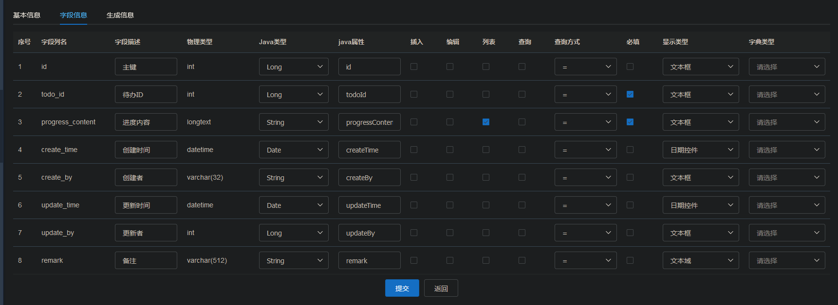Viewport: 838px width, 305px height.
Task: Open Java类型 Date dropdown for update_time
Action: 294,205
